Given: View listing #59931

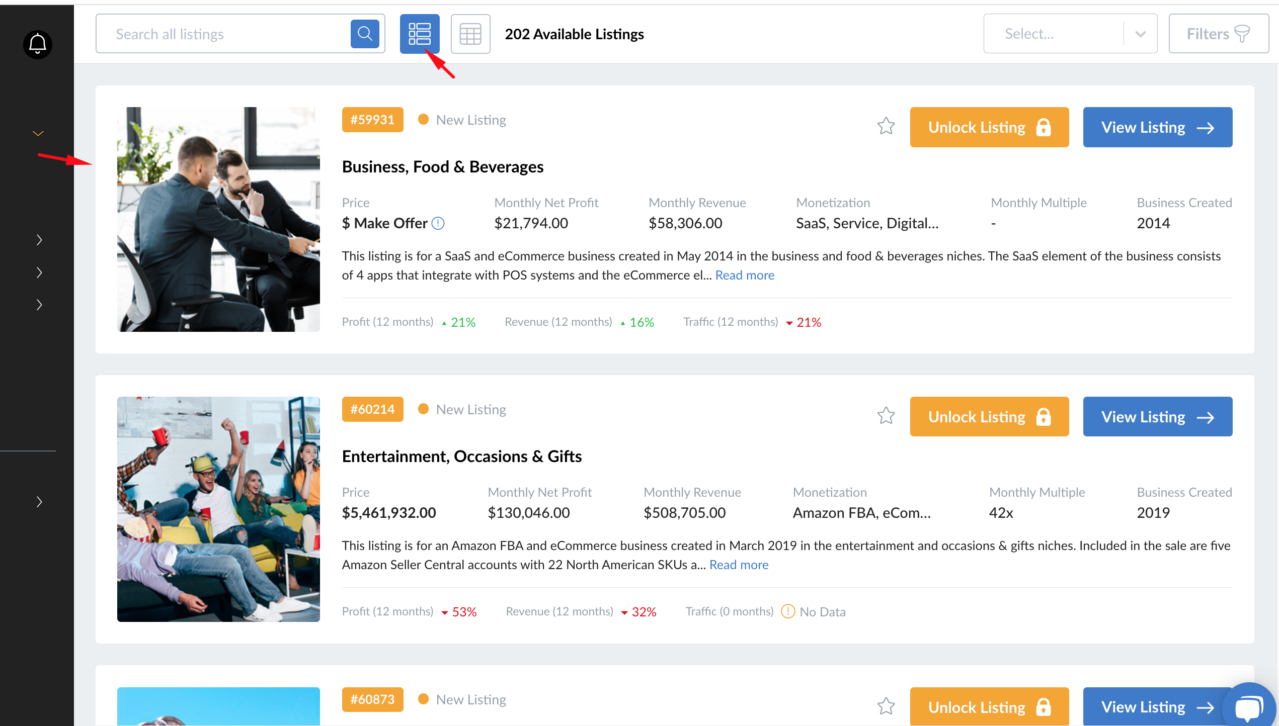Looking at the screenshot, I should (1158, 127).
